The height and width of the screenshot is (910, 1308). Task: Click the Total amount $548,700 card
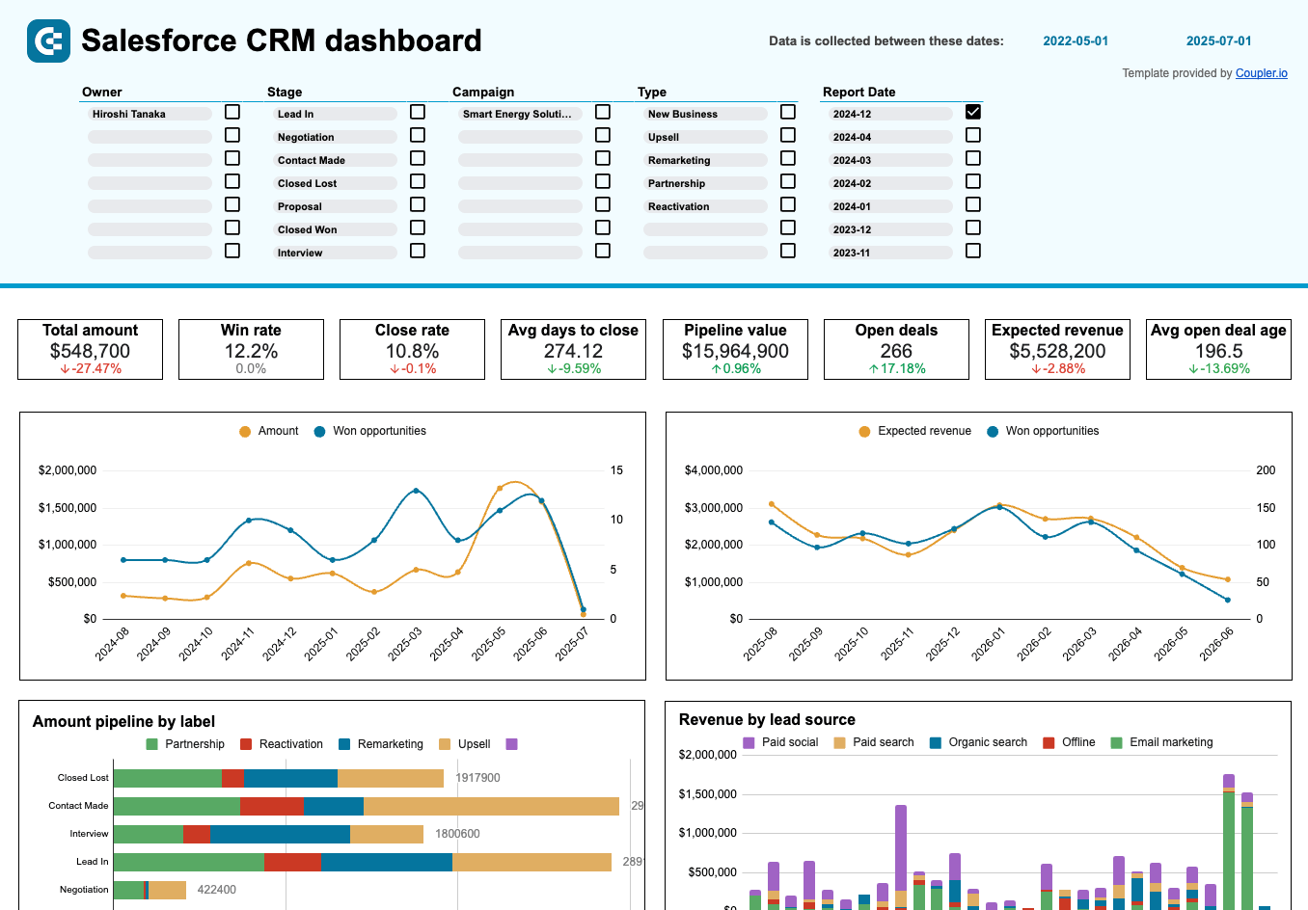coord(91,350)
